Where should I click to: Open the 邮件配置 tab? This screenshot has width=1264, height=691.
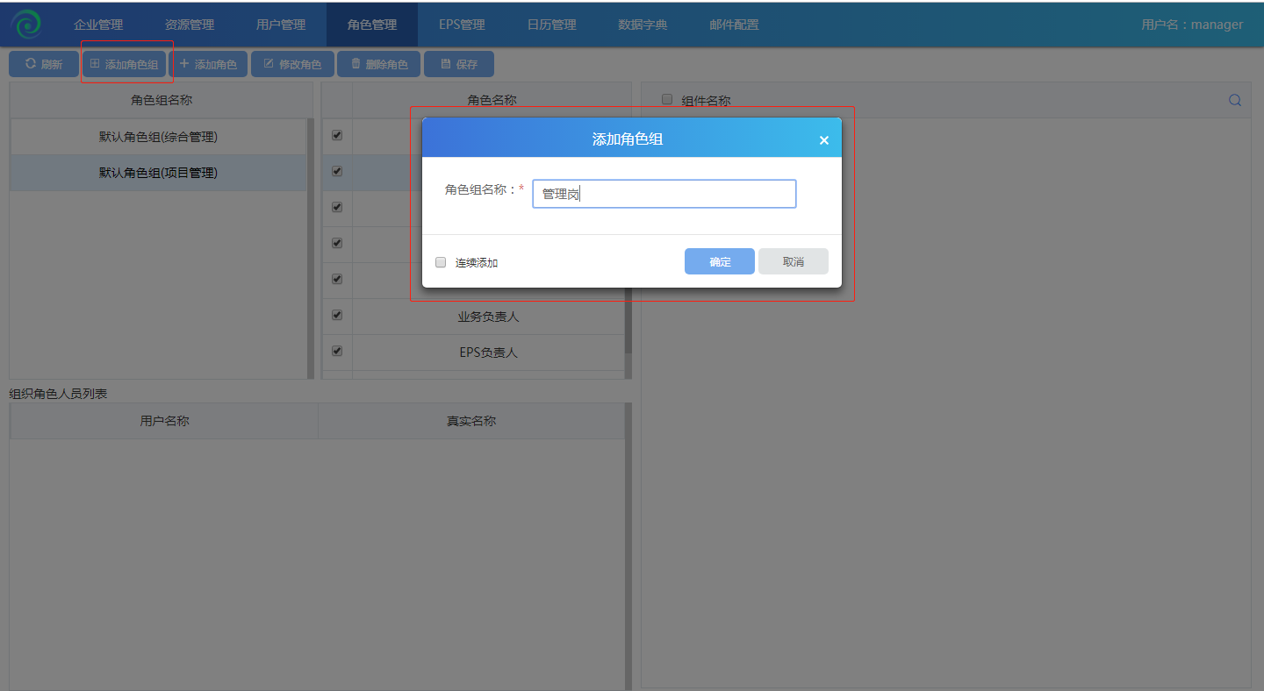734,25
